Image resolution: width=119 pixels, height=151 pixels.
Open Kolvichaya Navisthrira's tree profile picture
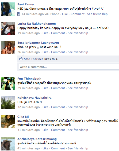pos(8,102)
